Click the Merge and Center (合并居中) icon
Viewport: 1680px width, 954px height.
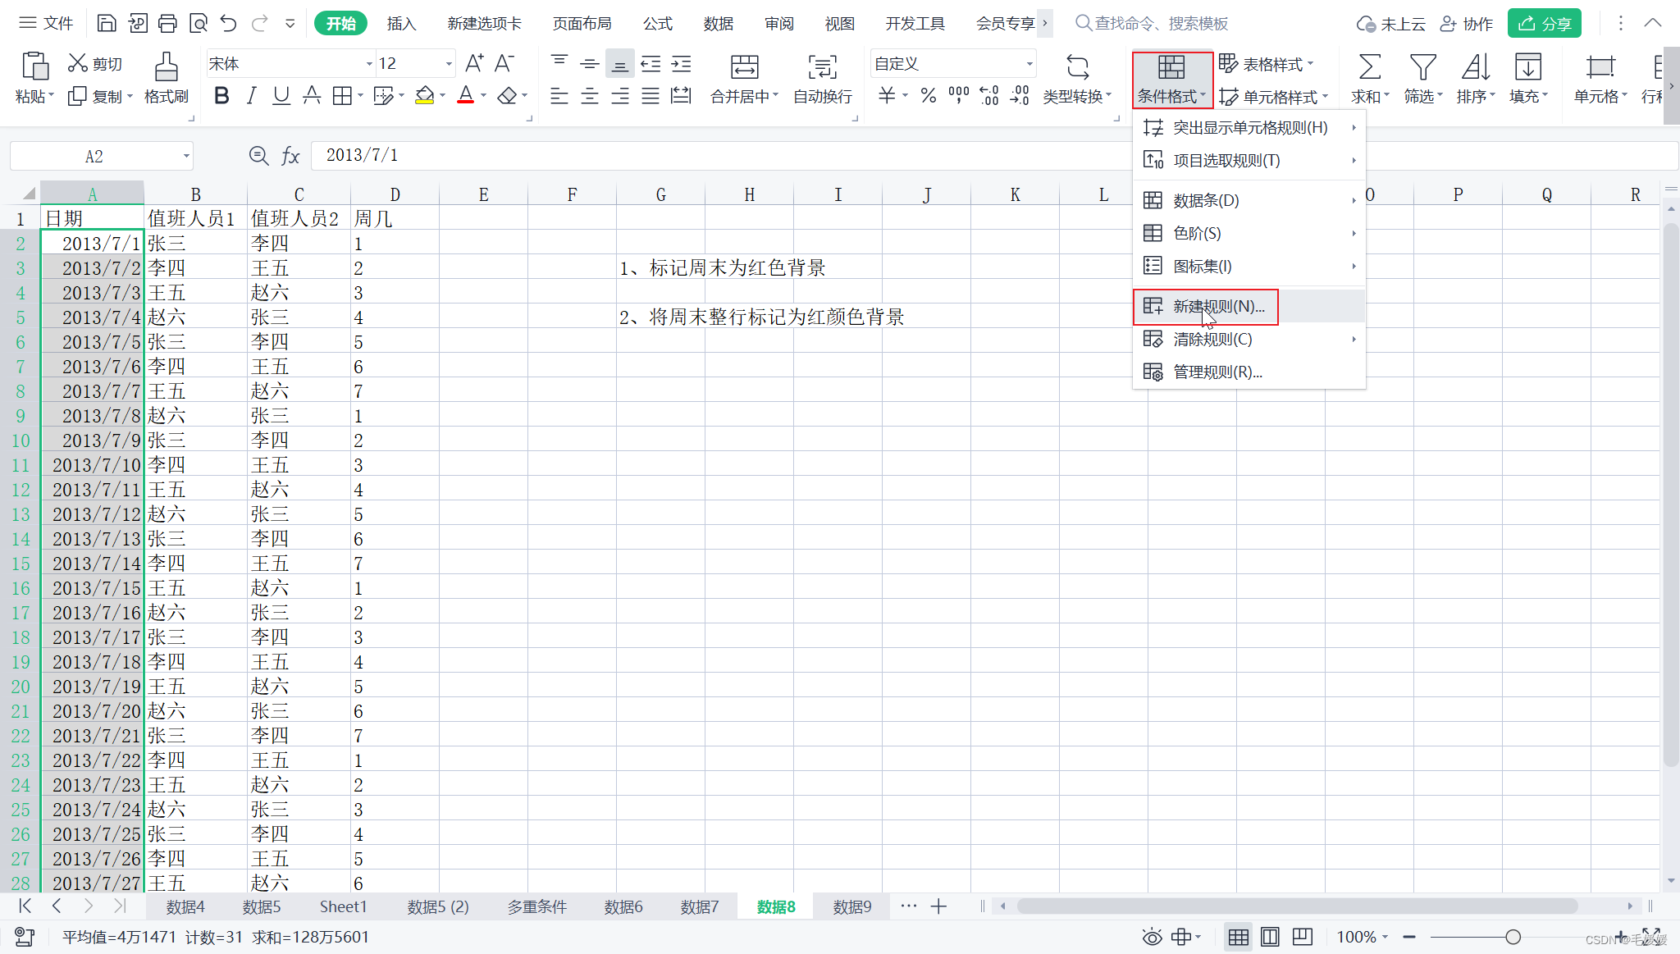coord(744,67)
